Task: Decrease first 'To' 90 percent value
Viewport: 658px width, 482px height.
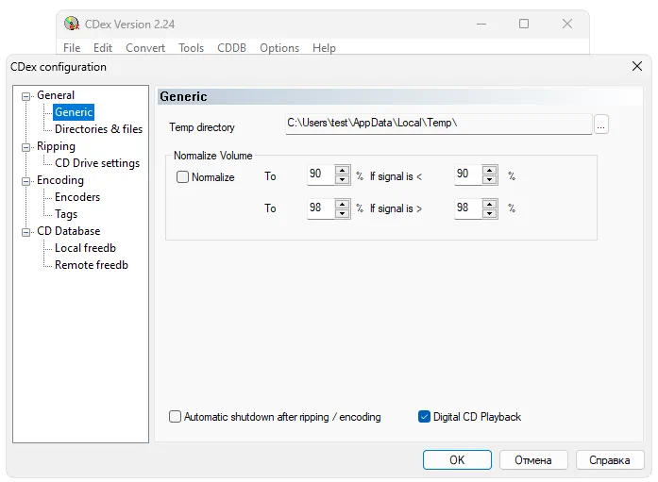Action: (x=343, y=180)
